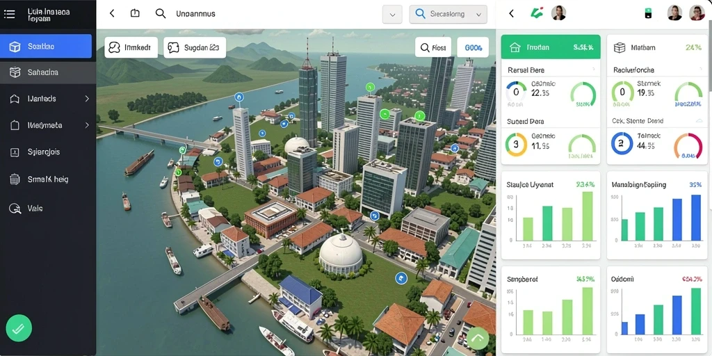712x356 pixels.
Task: Switch to the green Inodan card tab
Action: tap(551, 47)
